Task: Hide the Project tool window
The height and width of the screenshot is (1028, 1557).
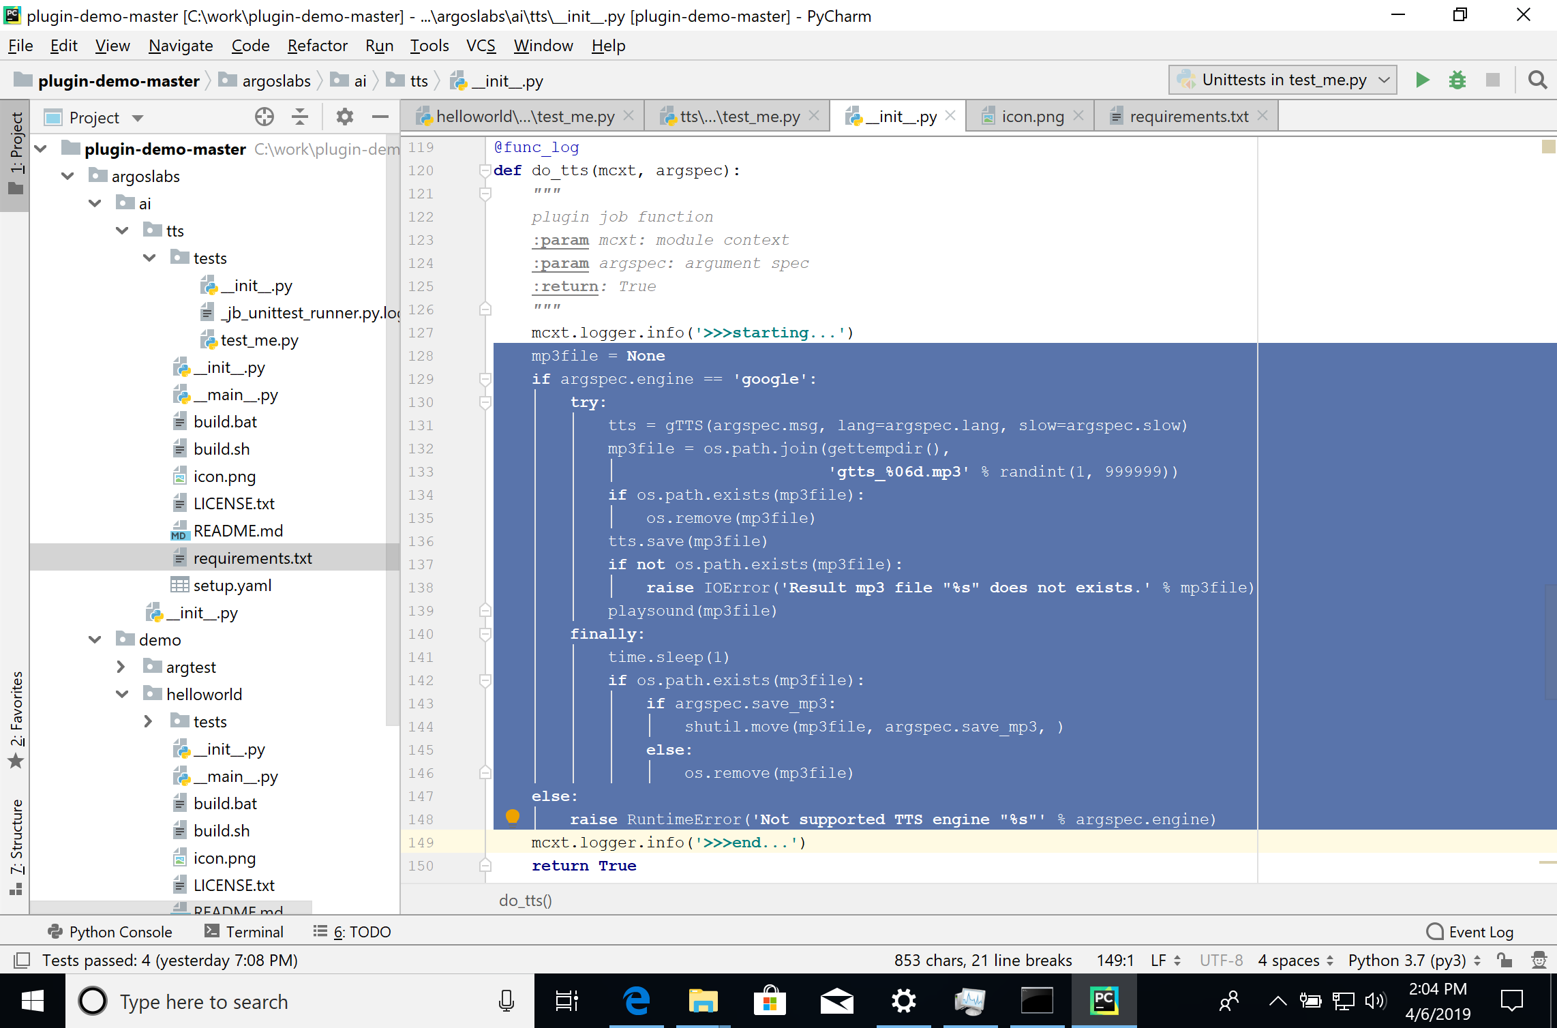Action: (x=380, y=117)
